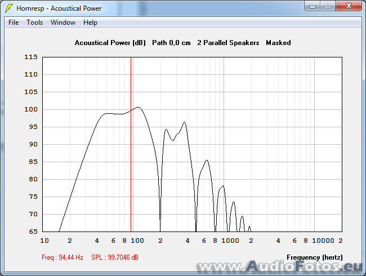Click the '2 Parallel Speakers' label

click(228, 43)
